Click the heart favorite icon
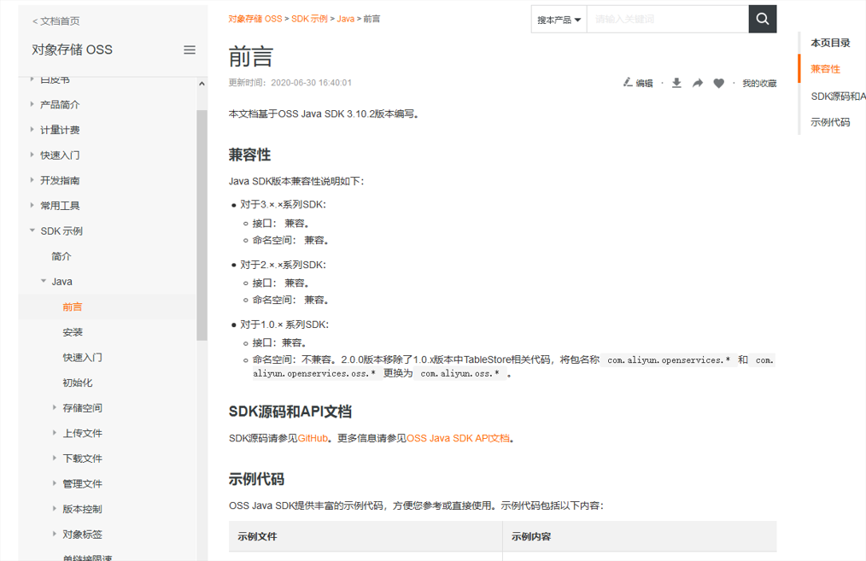Viewport: 866px width, 561px height. click(x=718, y=83)
